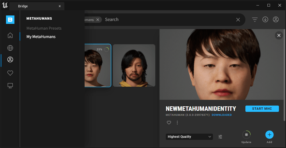Click the METAHUMAN (2.0.0-25976371) version text
The width and height of the screenshot is (286, 148).
188,115
